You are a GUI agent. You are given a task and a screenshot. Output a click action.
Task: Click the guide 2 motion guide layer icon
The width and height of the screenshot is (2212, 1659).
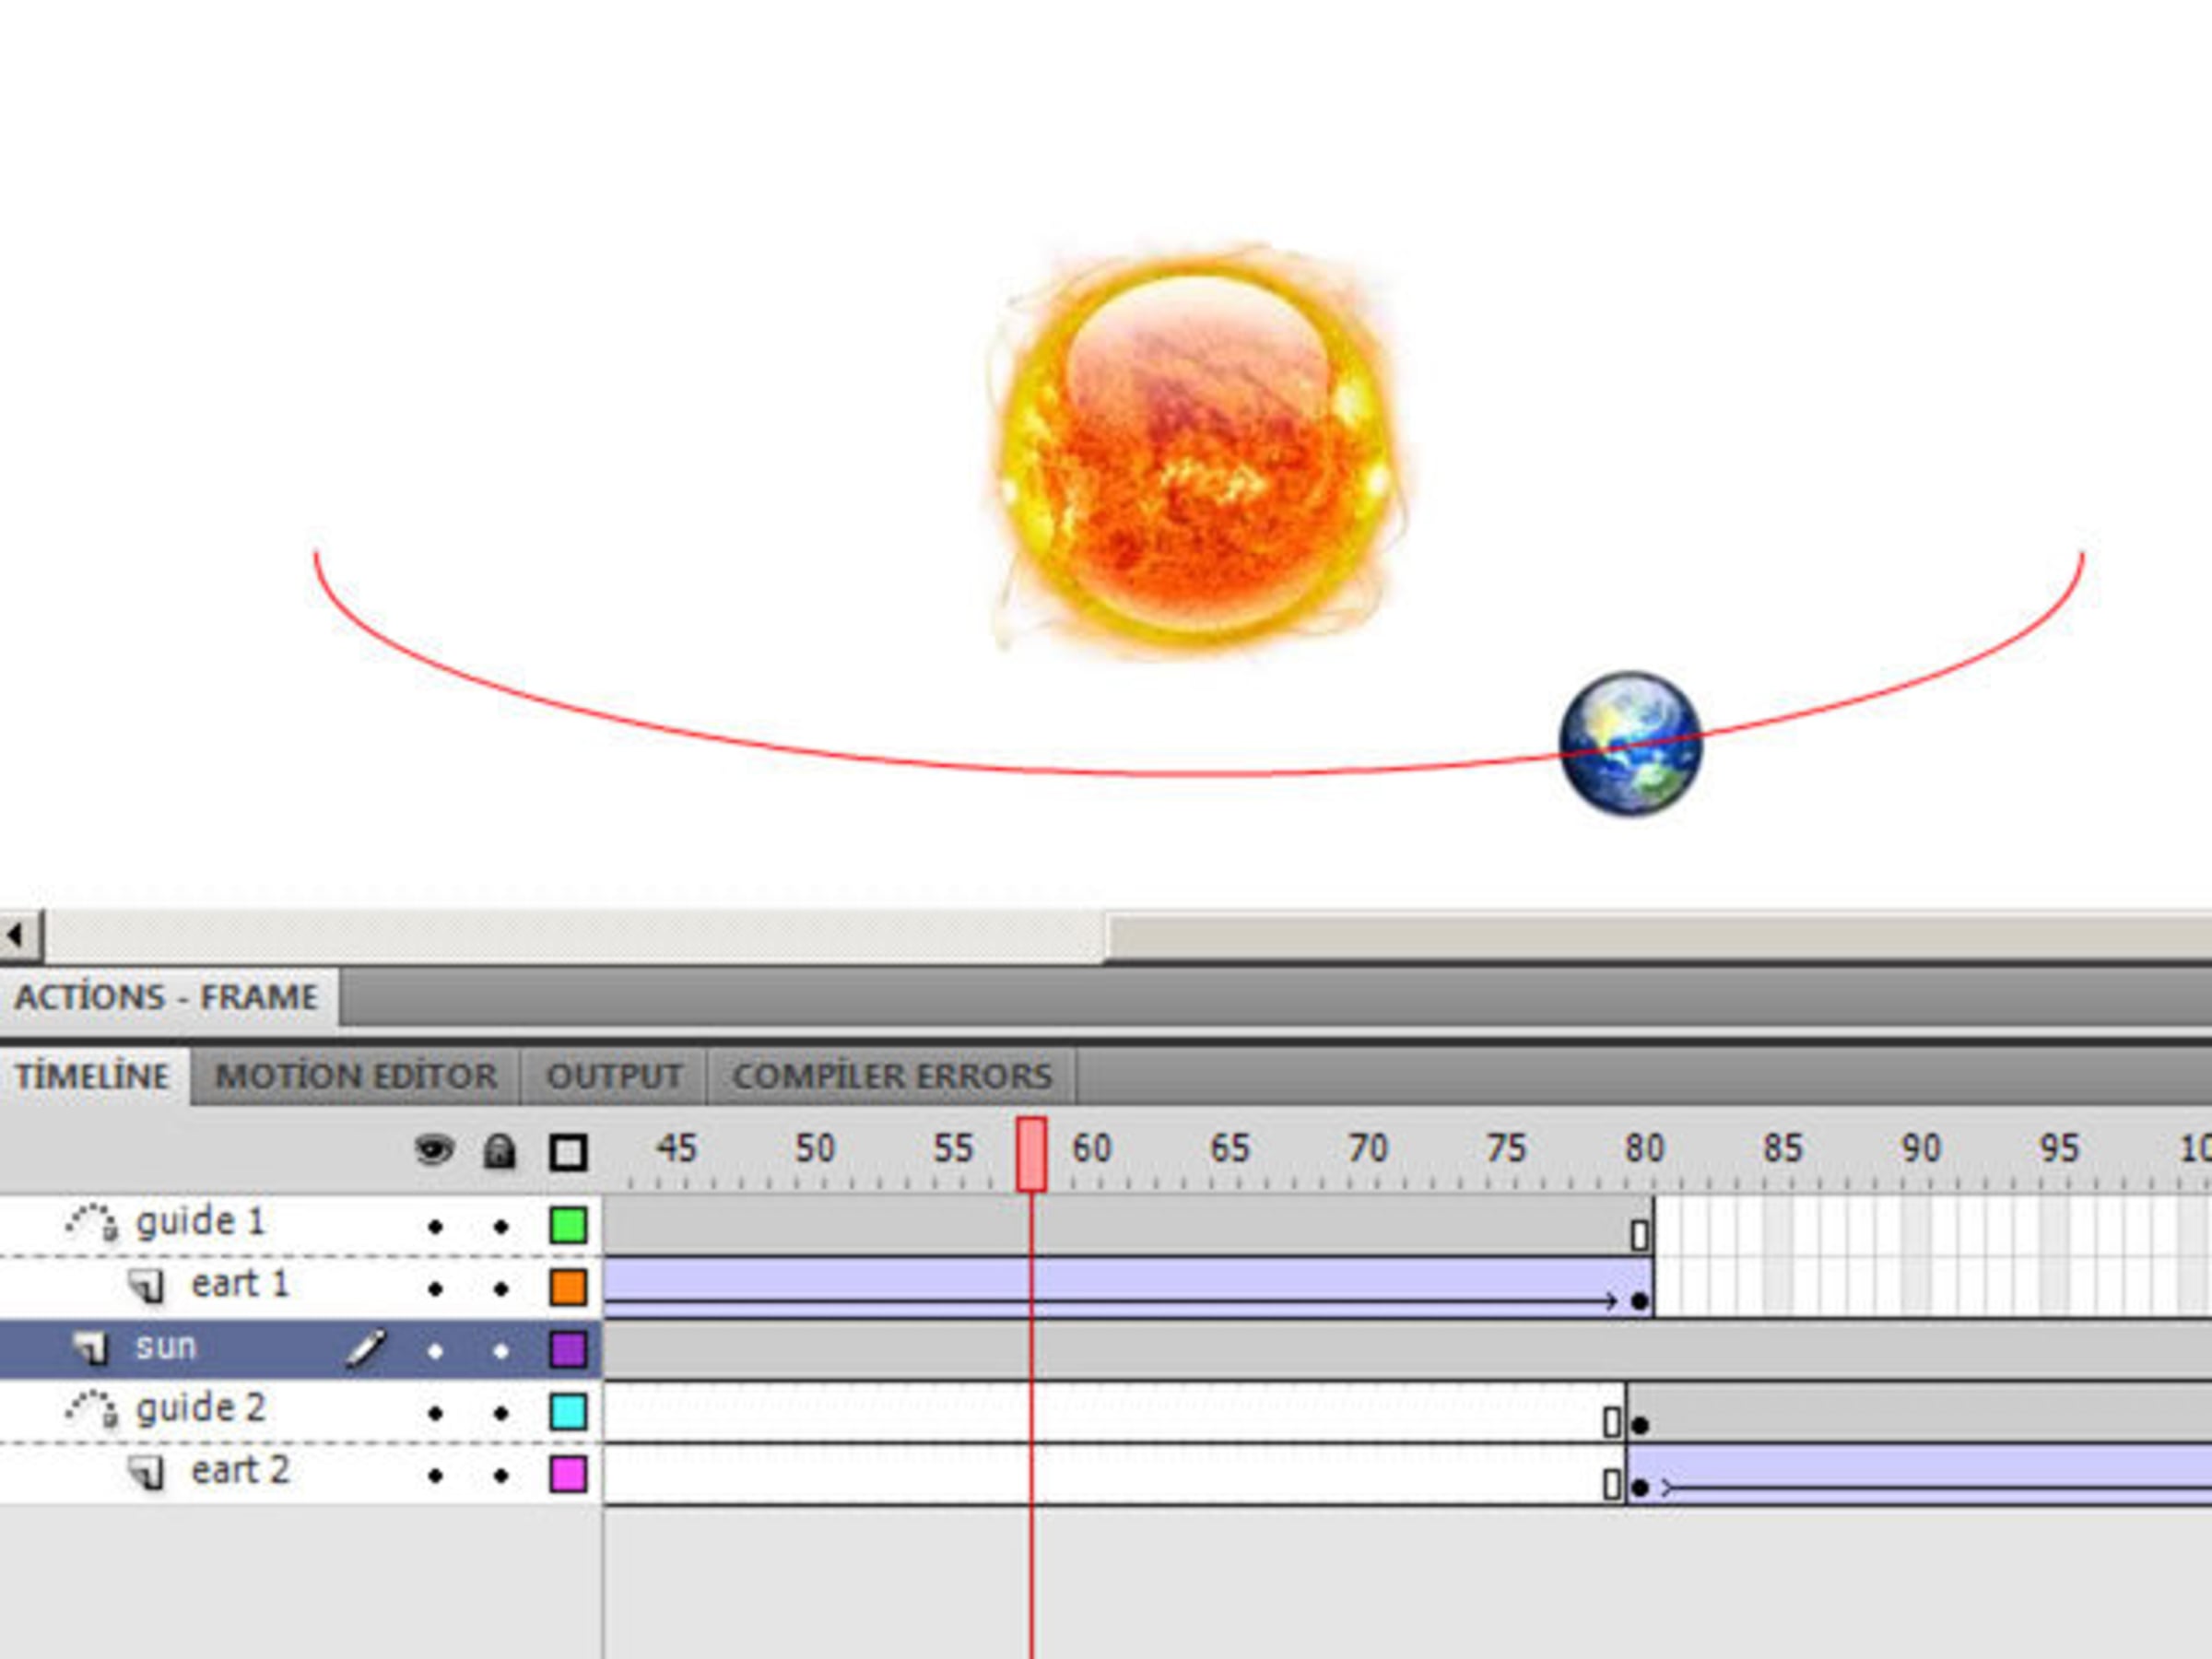92,1410
